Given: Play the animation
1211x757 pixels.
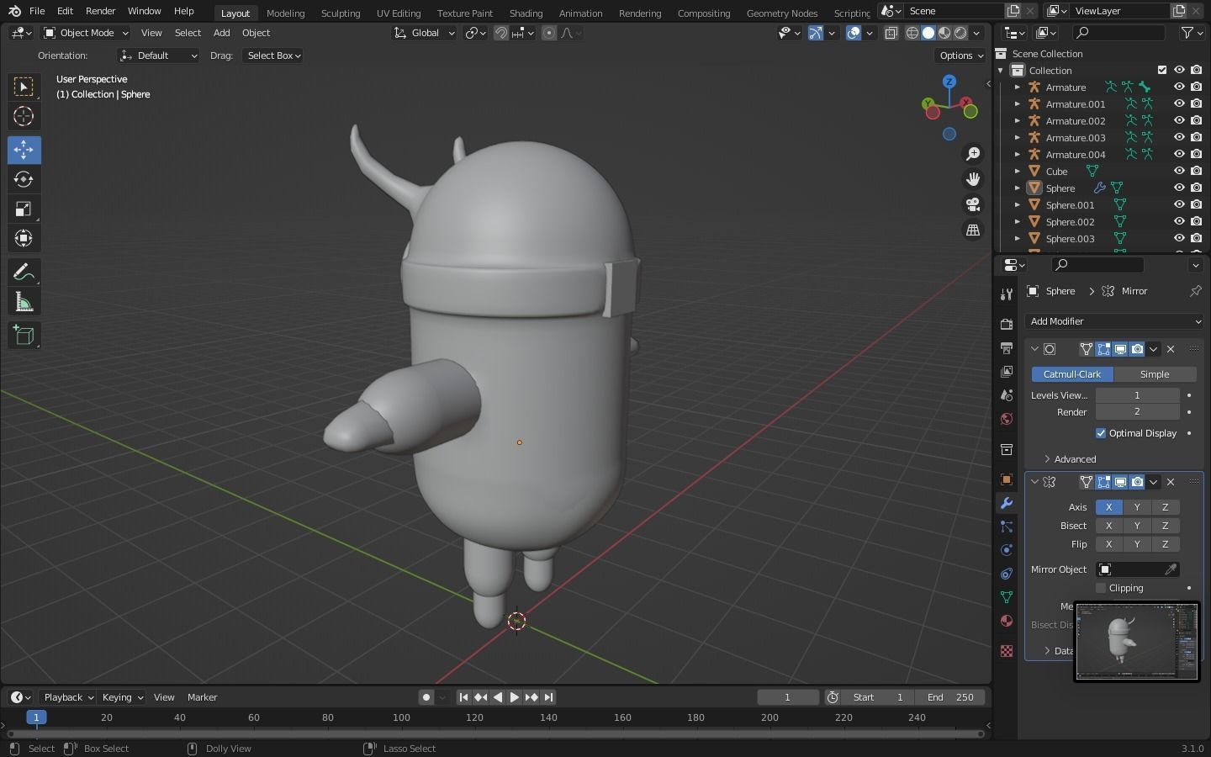Looking at the screenshot, I should pos(515,697).
